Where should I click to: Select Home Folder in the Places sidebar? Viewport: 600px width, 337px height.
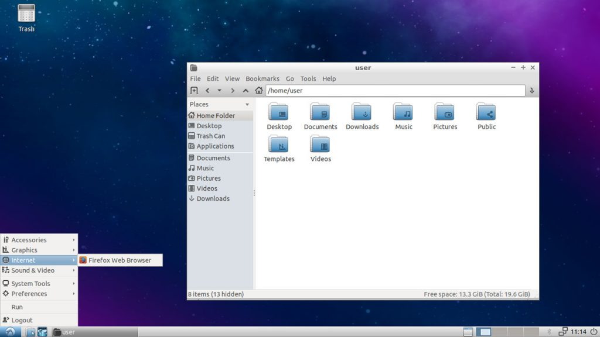point(220,115)
